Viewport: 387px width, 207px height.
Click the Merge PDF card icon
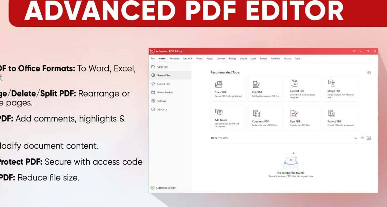coord(332,83)
